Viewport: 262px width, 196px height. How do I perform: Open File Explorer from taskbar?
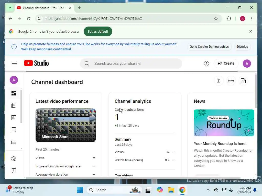(171, 190)
